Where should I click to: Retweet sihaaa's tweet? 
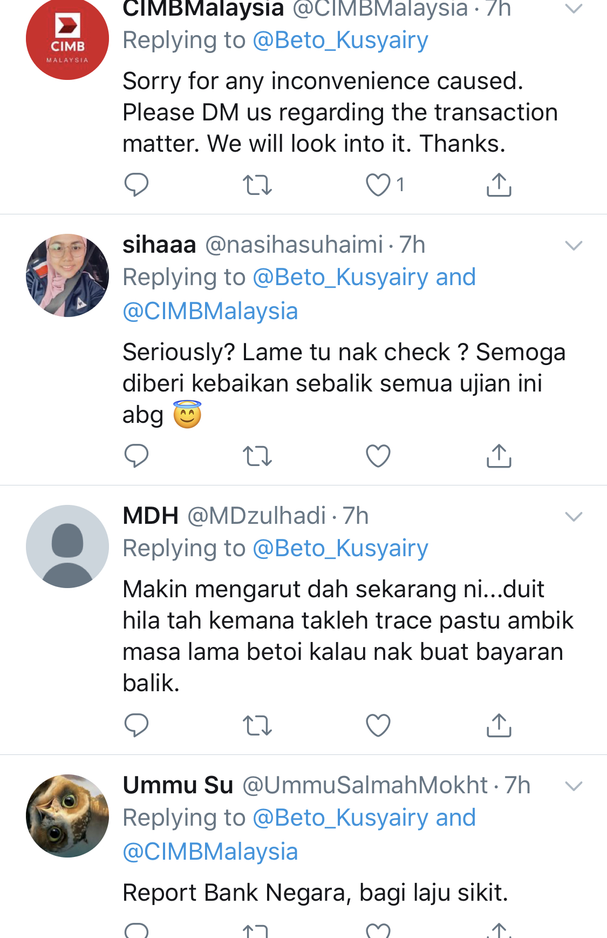257,456
